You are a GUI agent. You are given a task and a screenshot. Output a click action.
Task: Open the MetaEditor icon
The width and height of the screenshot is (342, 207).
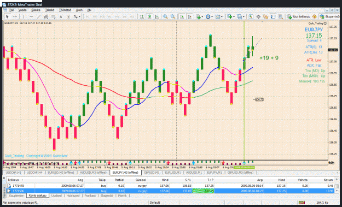pos(314,17)
